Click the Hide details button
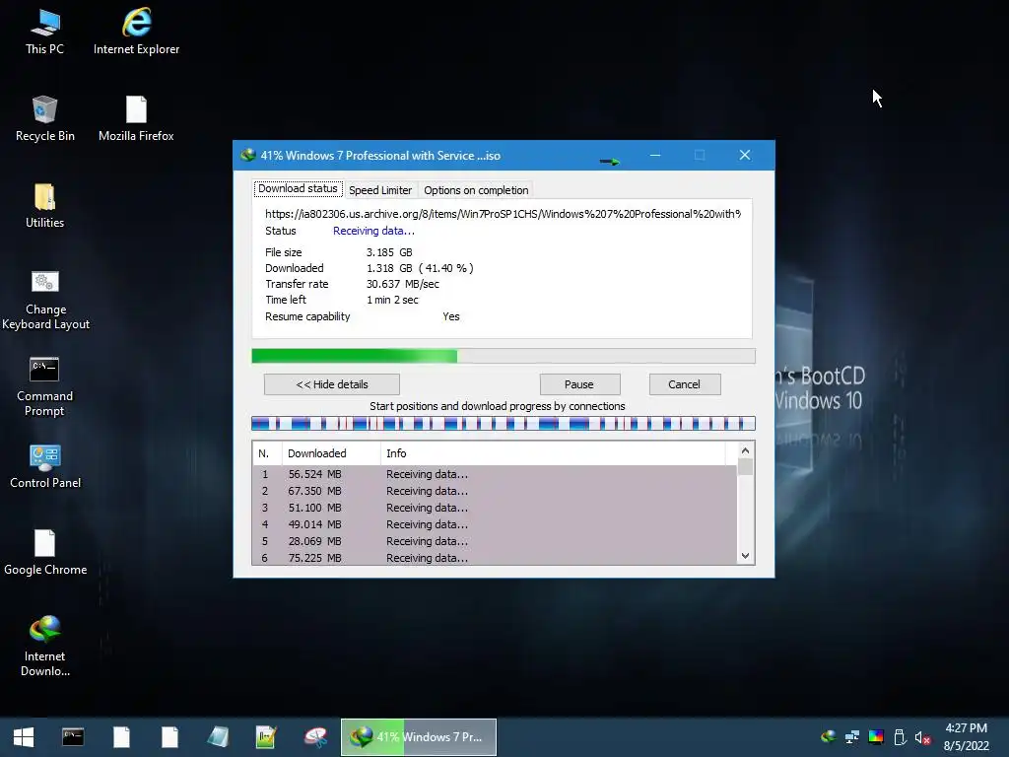This screenshot has width=1009, height=757. [332, 384]
